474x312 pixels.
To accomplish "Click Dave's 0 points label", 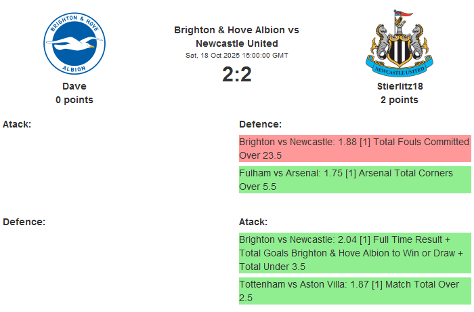I will 74,100.
